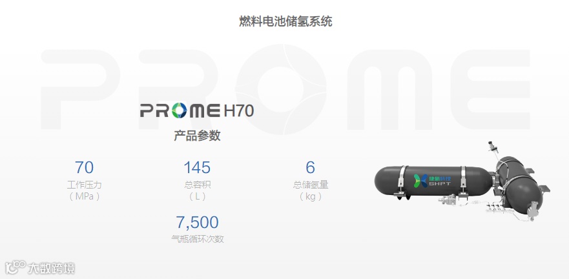Click the 总储氢量 label
Screen dimensions: 569x279
point(311,185)
